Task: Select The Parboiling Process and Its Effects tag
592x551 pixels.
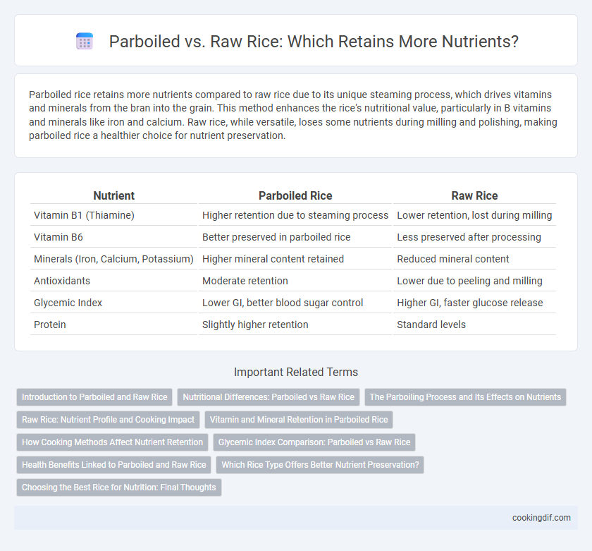Action: tap(465, 397)
